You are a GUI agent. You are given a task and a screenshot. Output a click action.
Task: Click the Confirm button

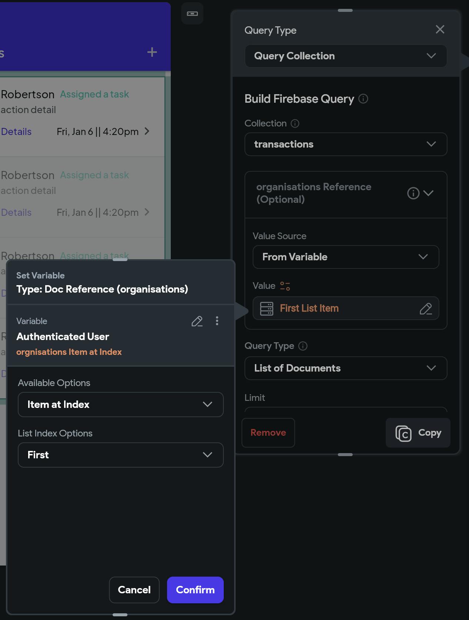click(195, 590)
